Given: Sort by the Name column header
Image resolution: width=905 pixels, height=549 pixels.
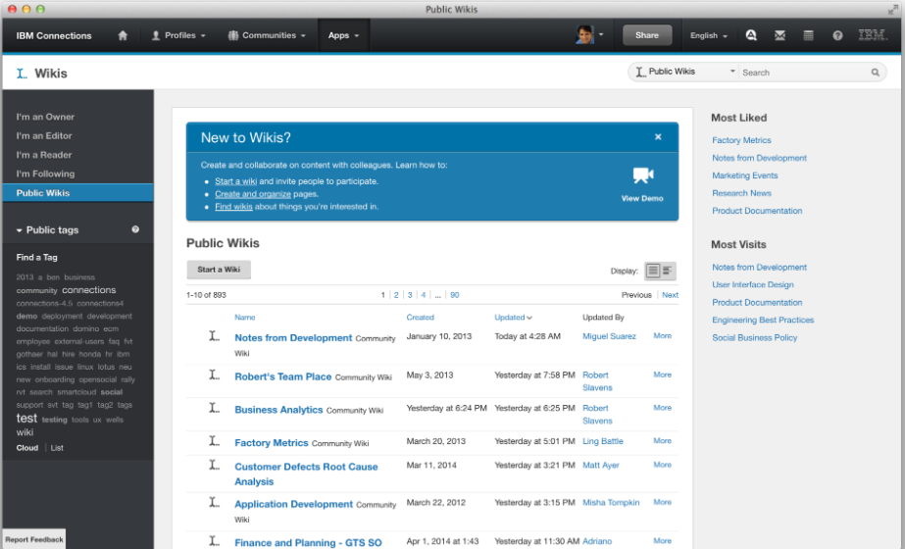Looking at the screenshot, I should click(245, 318).
